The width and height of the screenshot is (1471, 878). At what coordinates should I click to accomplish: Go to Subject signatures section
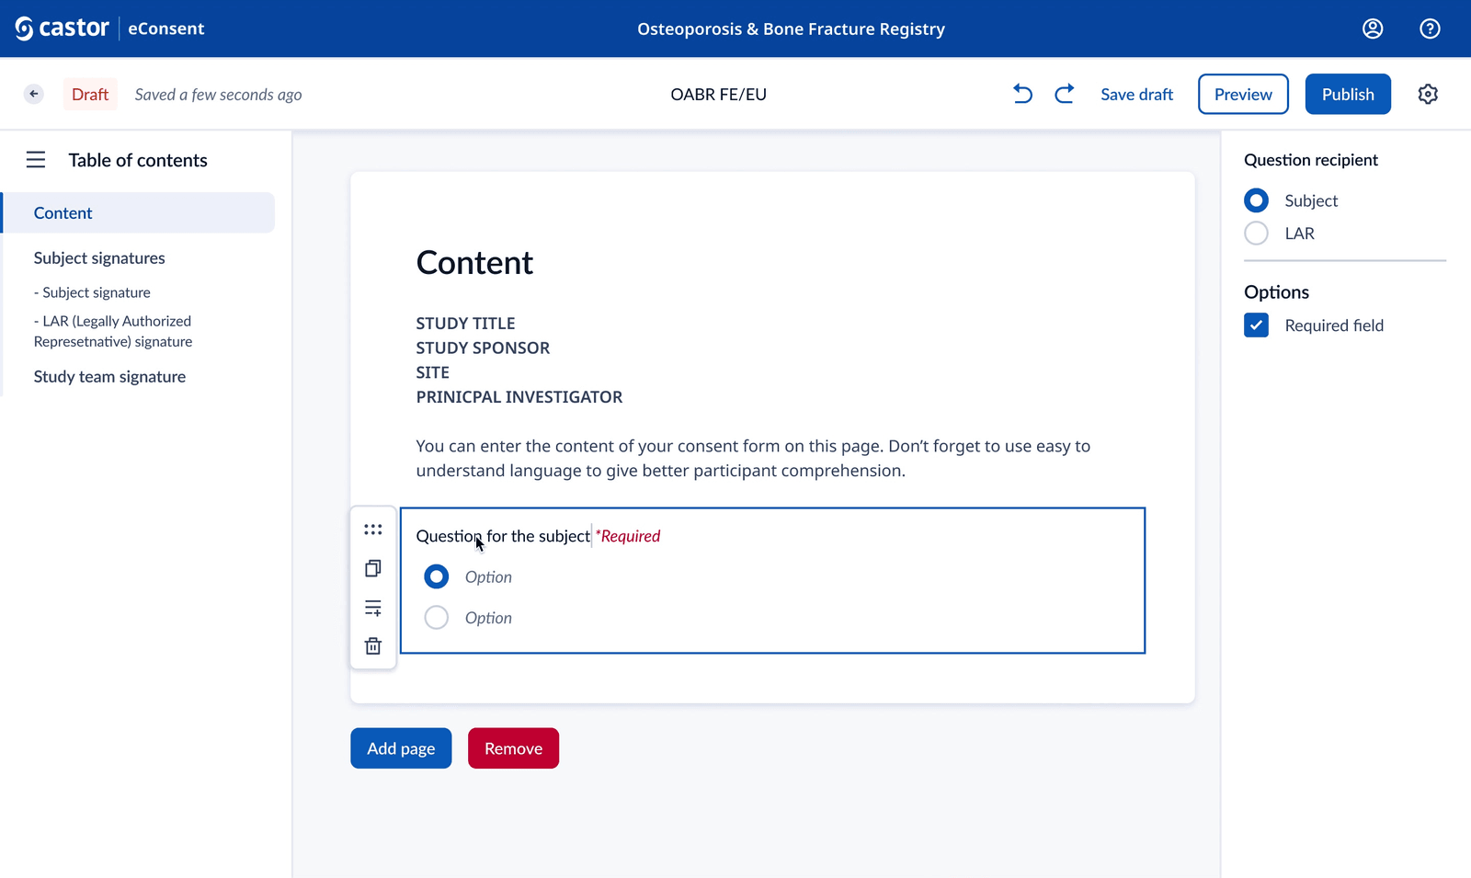tap(99, 258)
